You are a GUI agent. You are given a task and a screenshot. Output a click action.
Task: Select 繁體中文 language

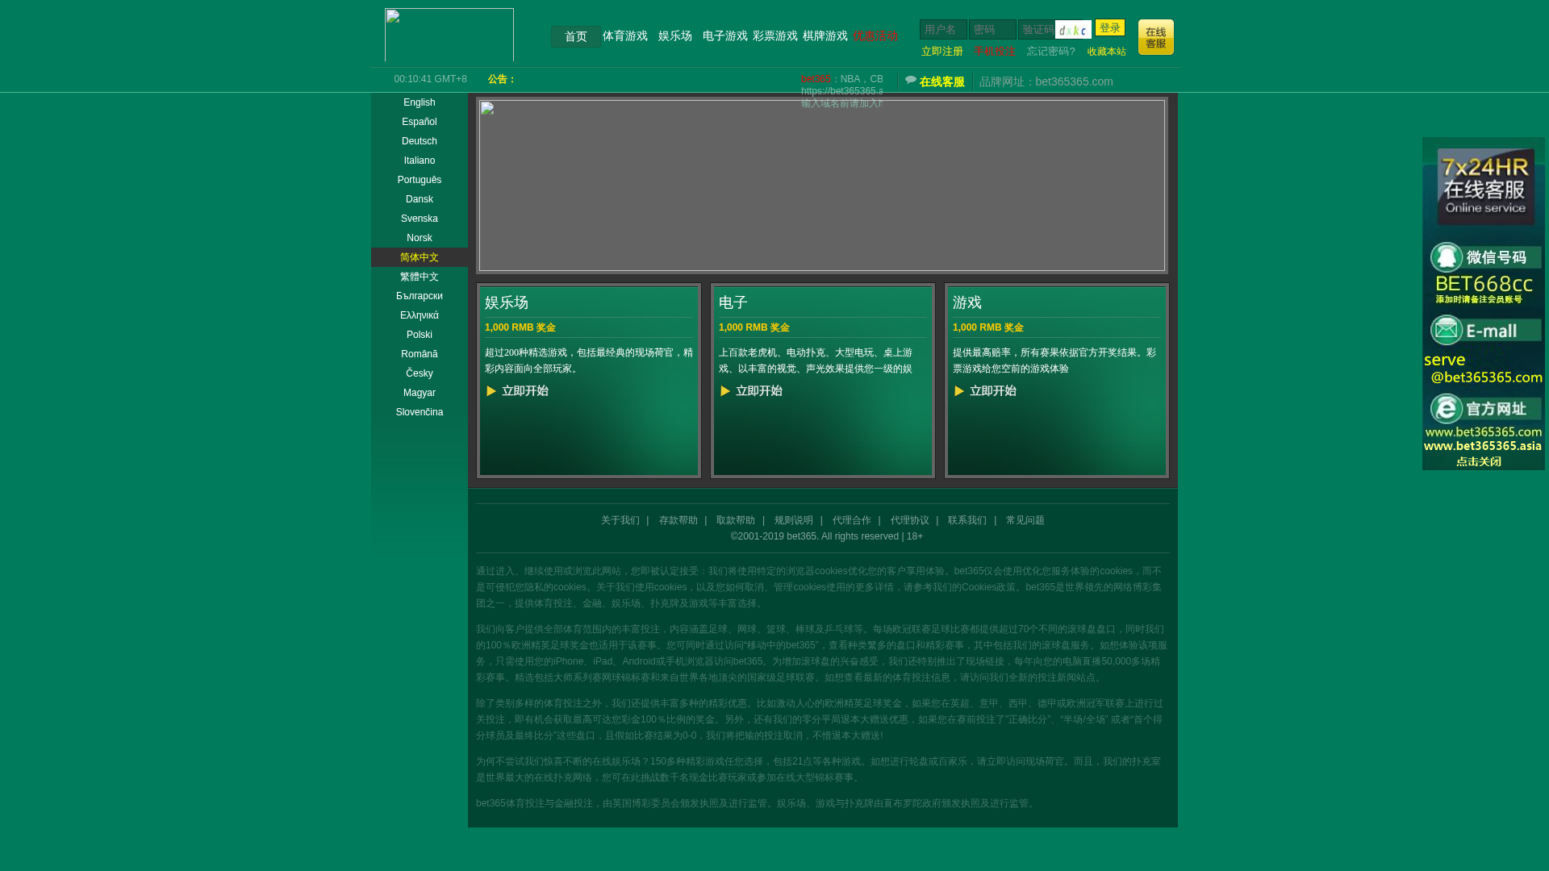point(420,277)
